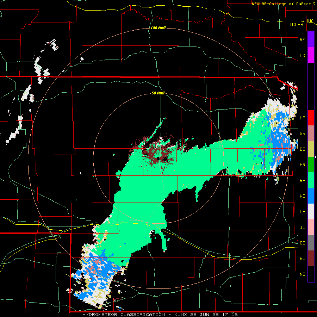The width and height of the screenshot is (317, 317).
Task: Click the RA legend label
Action: click(x=302, y=181)
